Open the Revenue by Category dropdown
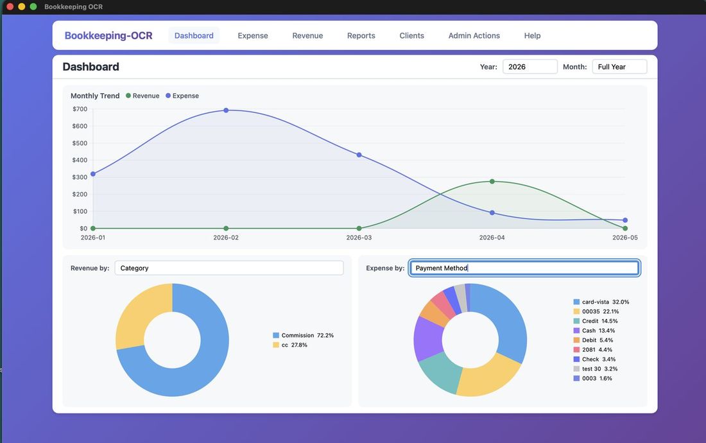This screenshot has width=706, height=443. point(229,267)
